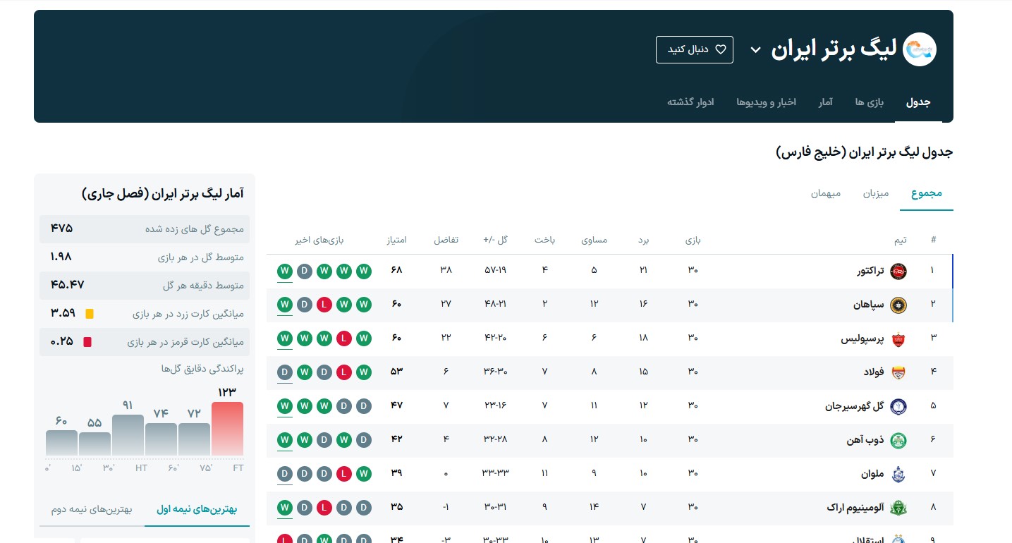Image resolution: width=1012 pixels, height=543 pixels.
Task: Click the red L result in پرسپولیس row
Action: (344, 338)
